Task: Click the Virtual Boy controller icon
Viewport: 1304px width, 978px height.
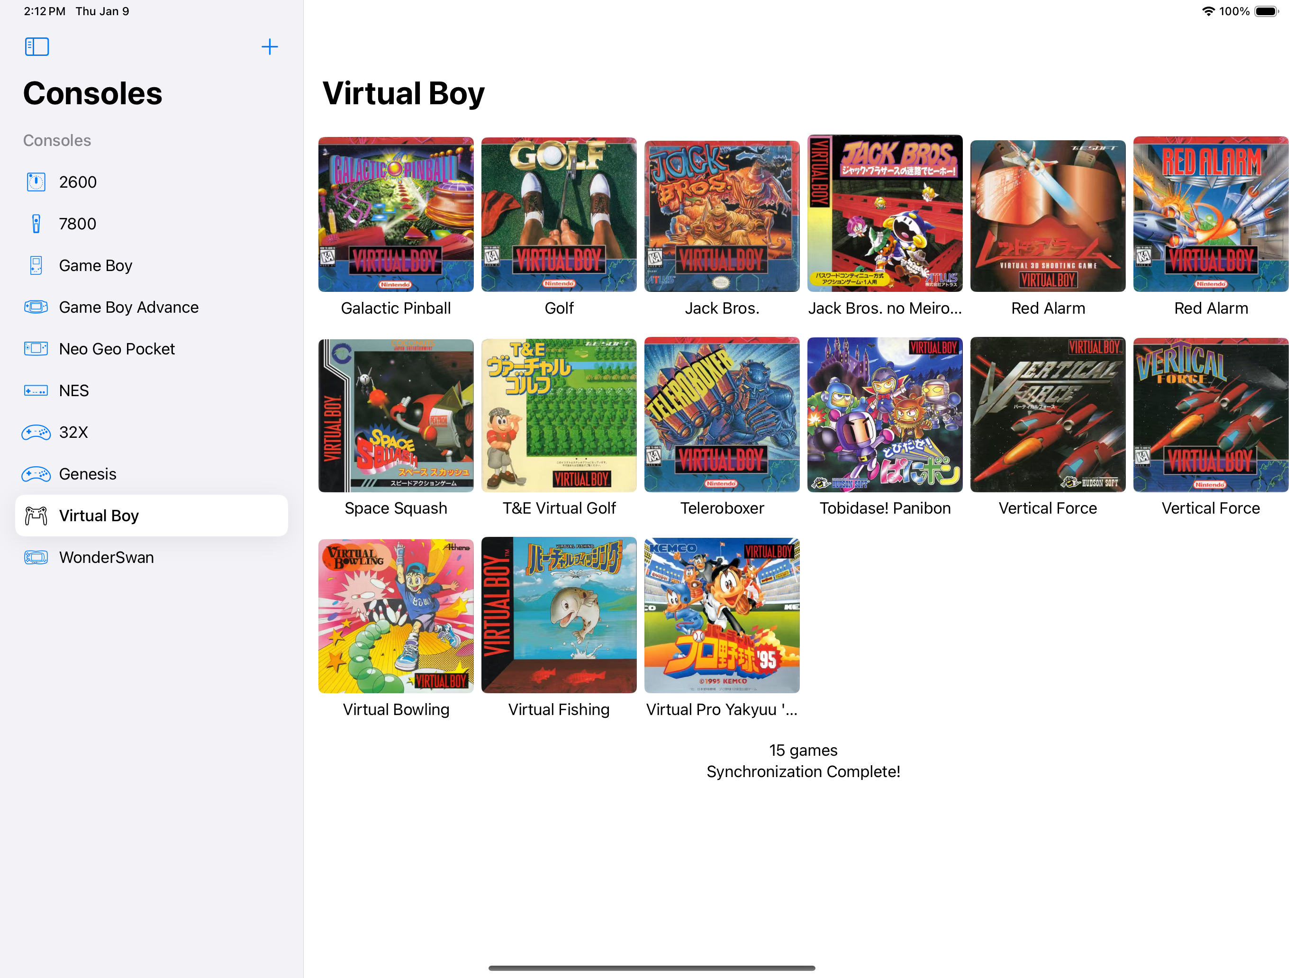Action: point(36,516)
